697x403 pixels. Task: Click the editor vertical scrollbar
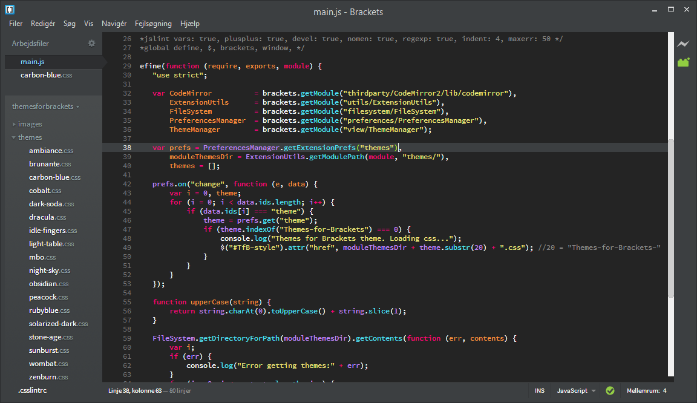(x=670, y=218)
